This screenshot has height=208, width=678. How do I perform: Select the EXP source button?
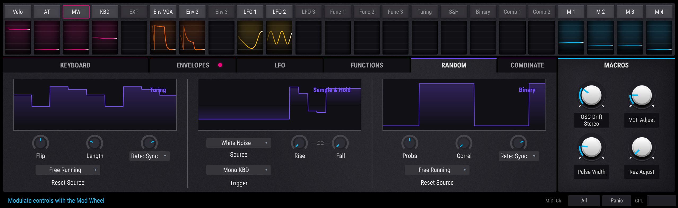[x=134, y=12]
